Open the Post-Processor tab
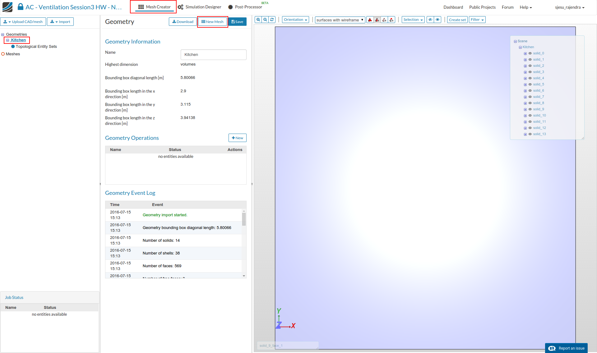This screenshot has height=353, width=597. click(245, 7)
